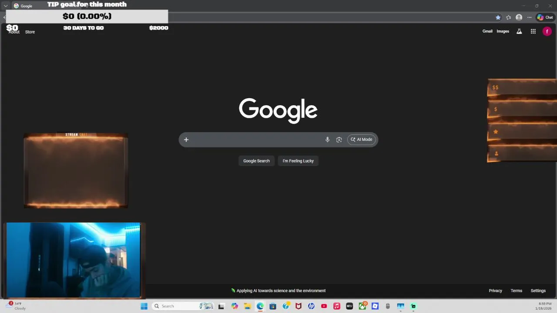Open the mouse utility taskbar icon

point(388,306)
